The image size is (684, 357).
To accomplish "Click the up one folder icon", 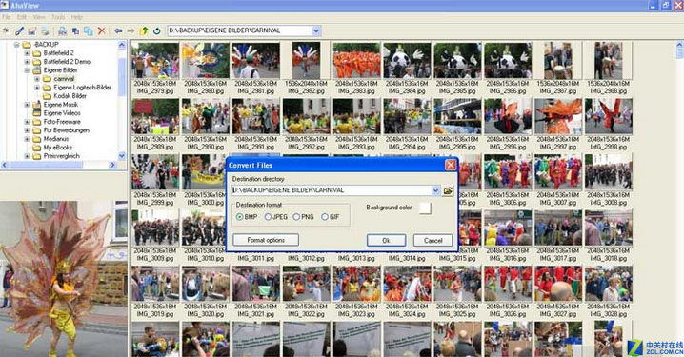I will tap(144, 30).
